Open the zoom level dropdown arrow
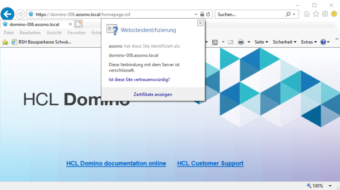Screen dimensions: 340x190 coord(330,186)
